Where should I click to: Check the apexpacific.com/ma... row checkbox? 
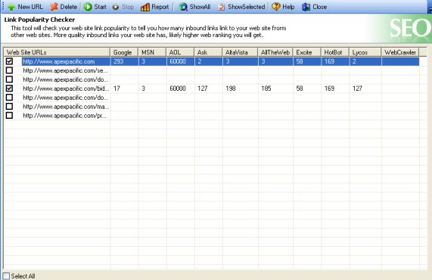(x=9, y=107)
